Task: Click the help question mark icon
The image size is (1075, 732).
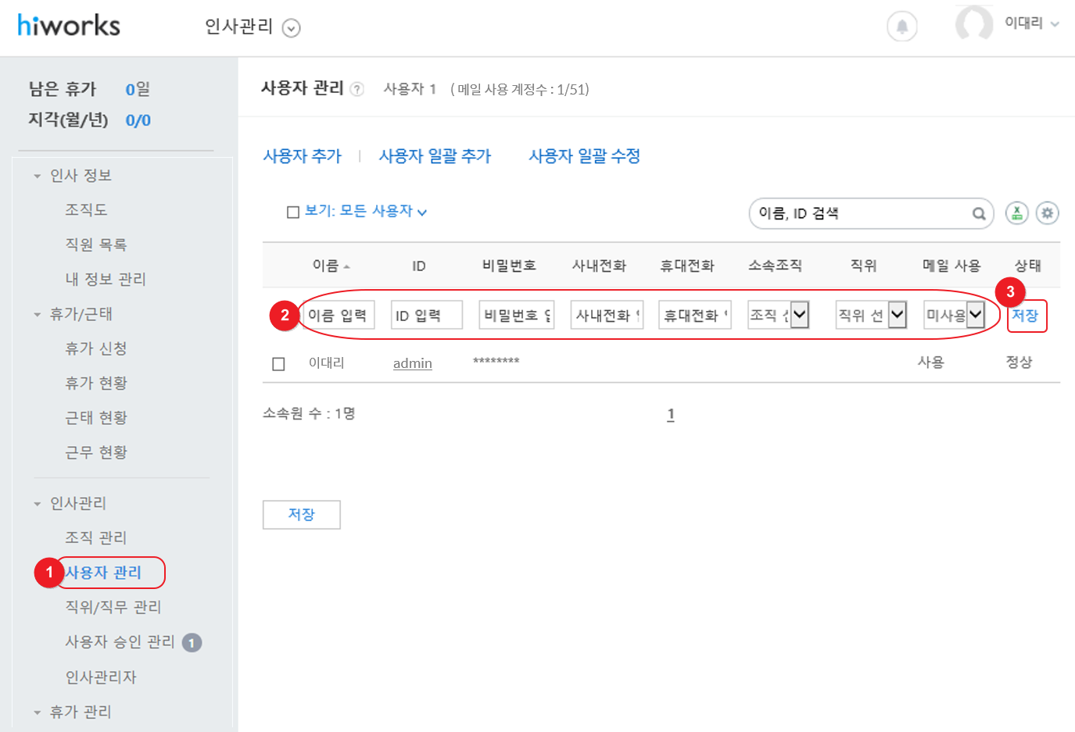Action: 357,89
